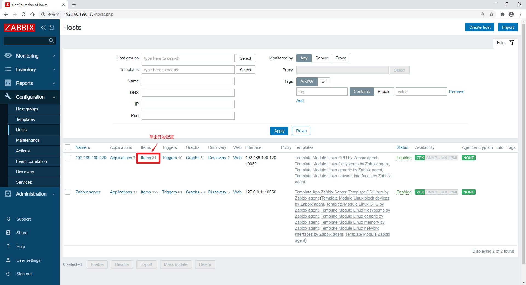
Task: Expand the Reports menu
Action: coord(30,83)
